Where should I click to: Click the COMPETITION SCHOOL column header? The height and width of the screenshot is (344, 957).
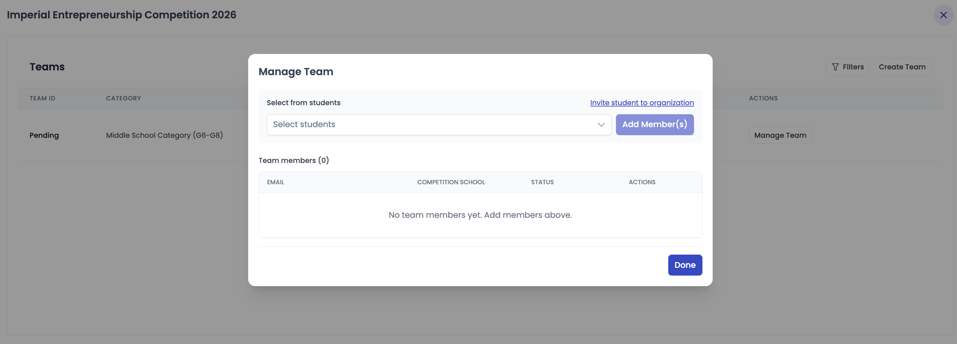coord(451,182)
